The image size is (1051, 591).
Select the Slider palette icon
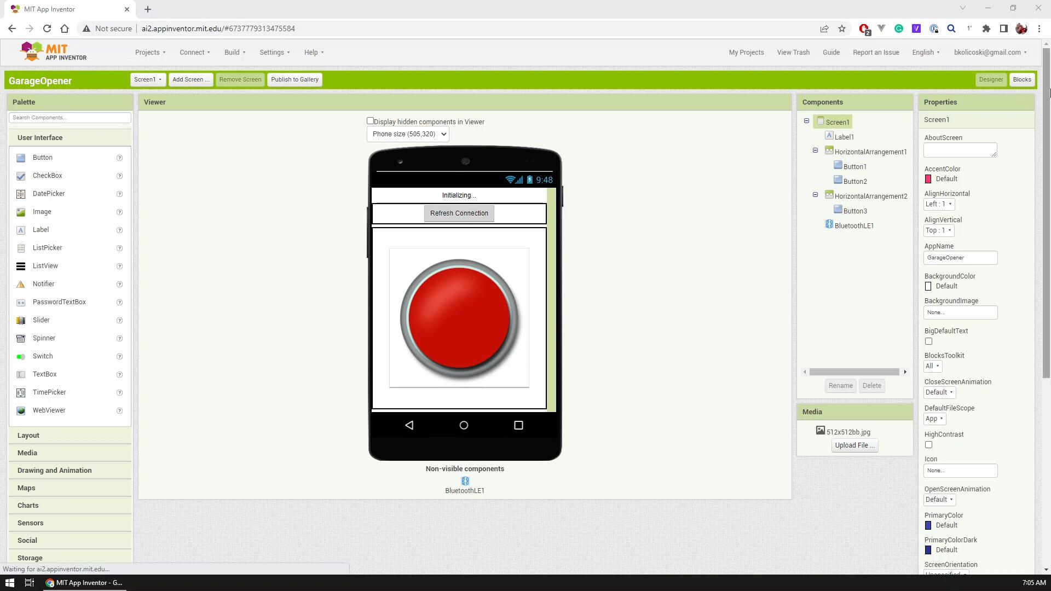(21, 321)
